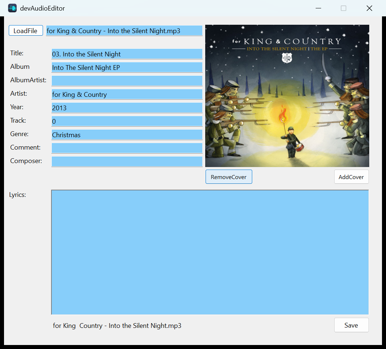Click the Year: label

tap(17, 107)
